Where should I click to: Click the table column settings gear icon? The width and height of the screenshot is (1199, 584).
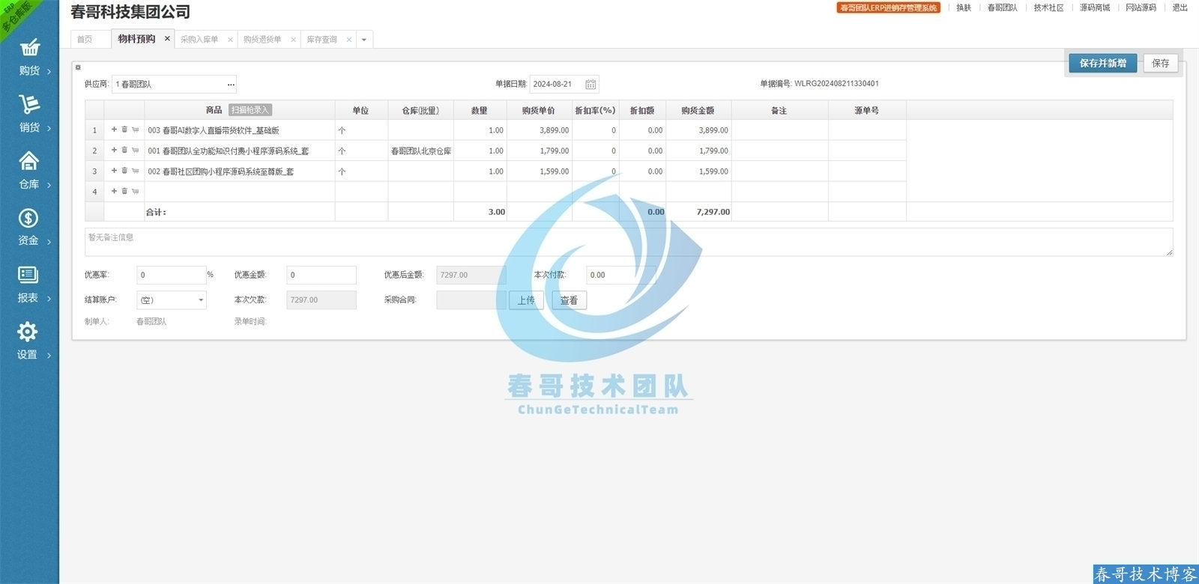tap(78, 67)
